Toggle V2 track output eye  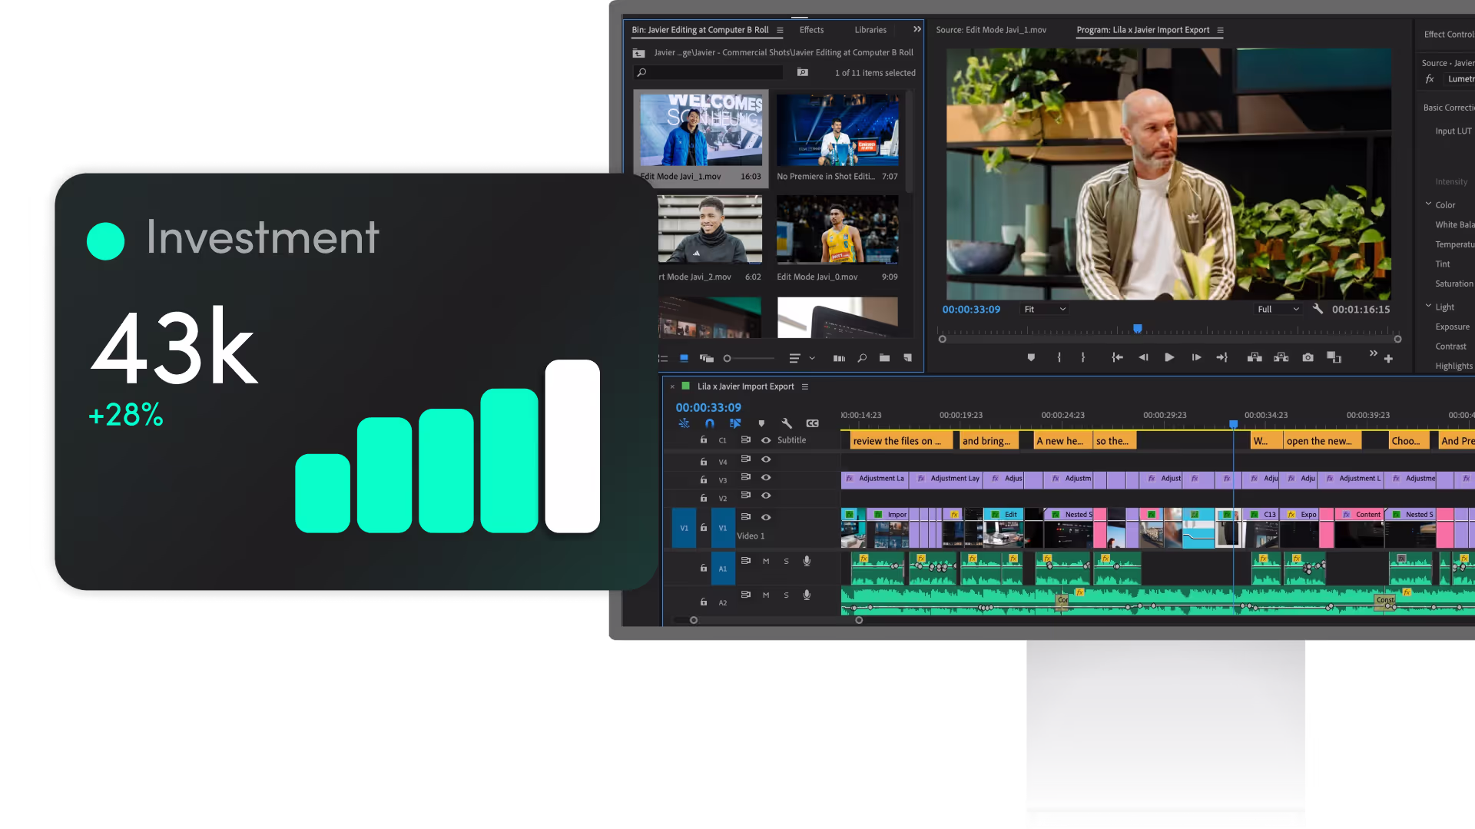pyautogui.click(x=766, y=496)
